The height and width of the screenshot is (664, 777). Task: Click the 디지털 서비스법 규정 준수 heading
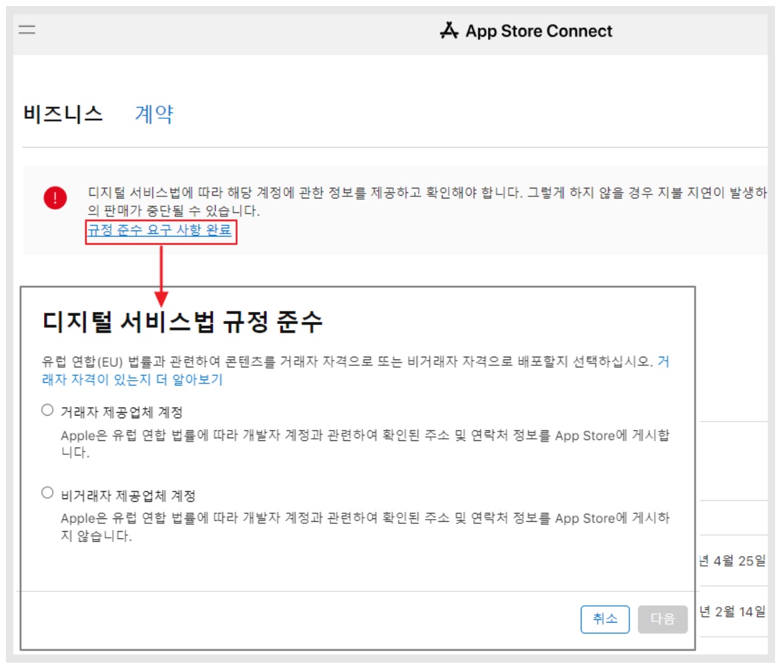[x=182, y=321]
